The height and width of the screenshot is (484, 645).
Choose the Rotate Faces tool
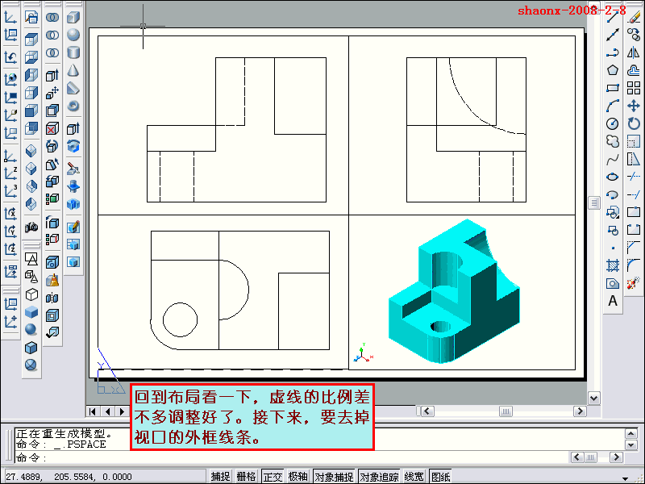(52, 146)
